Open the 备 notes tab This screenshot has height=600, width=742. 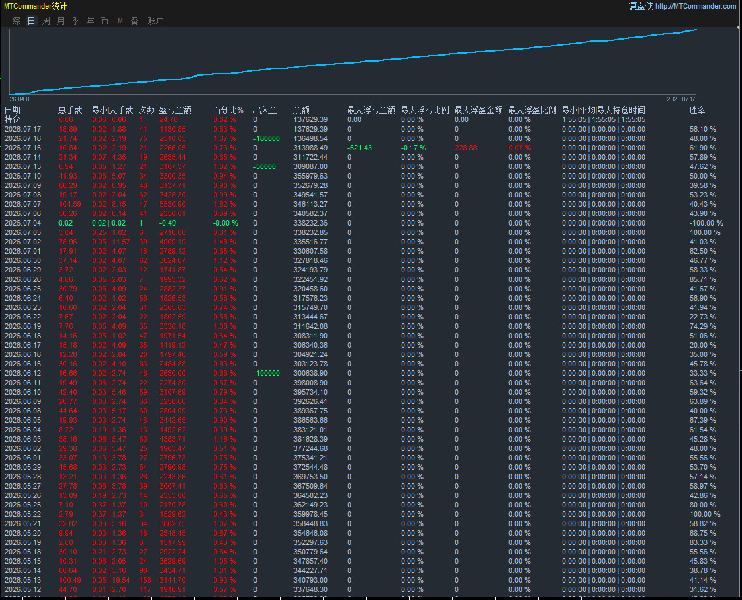135,21
